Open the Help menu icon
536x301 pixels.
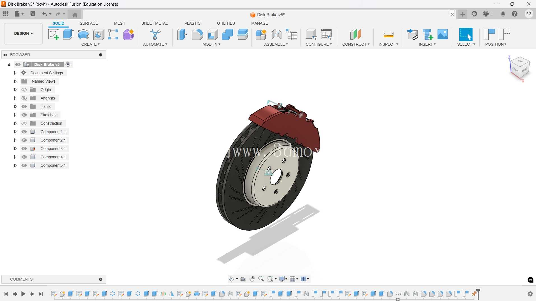(514, 14)
